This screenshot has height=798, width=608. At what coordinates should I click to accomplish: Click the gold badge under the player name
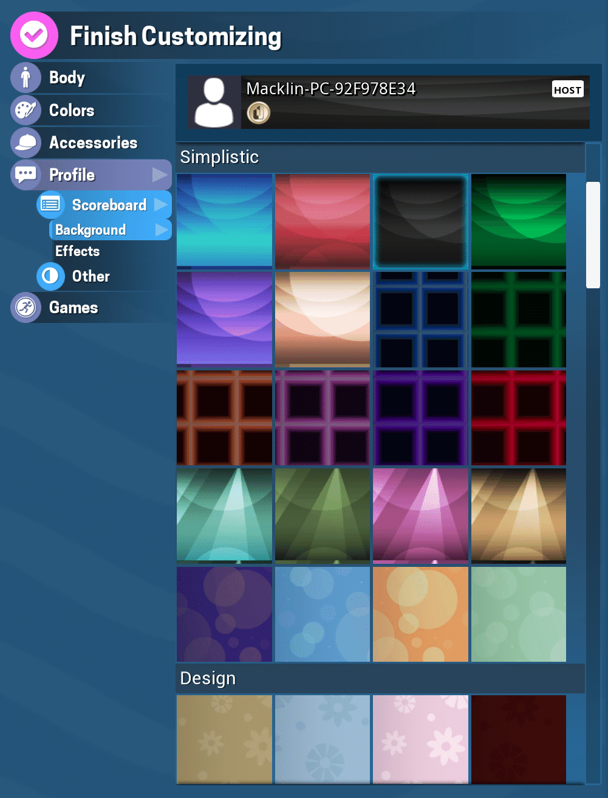(259, 113)
